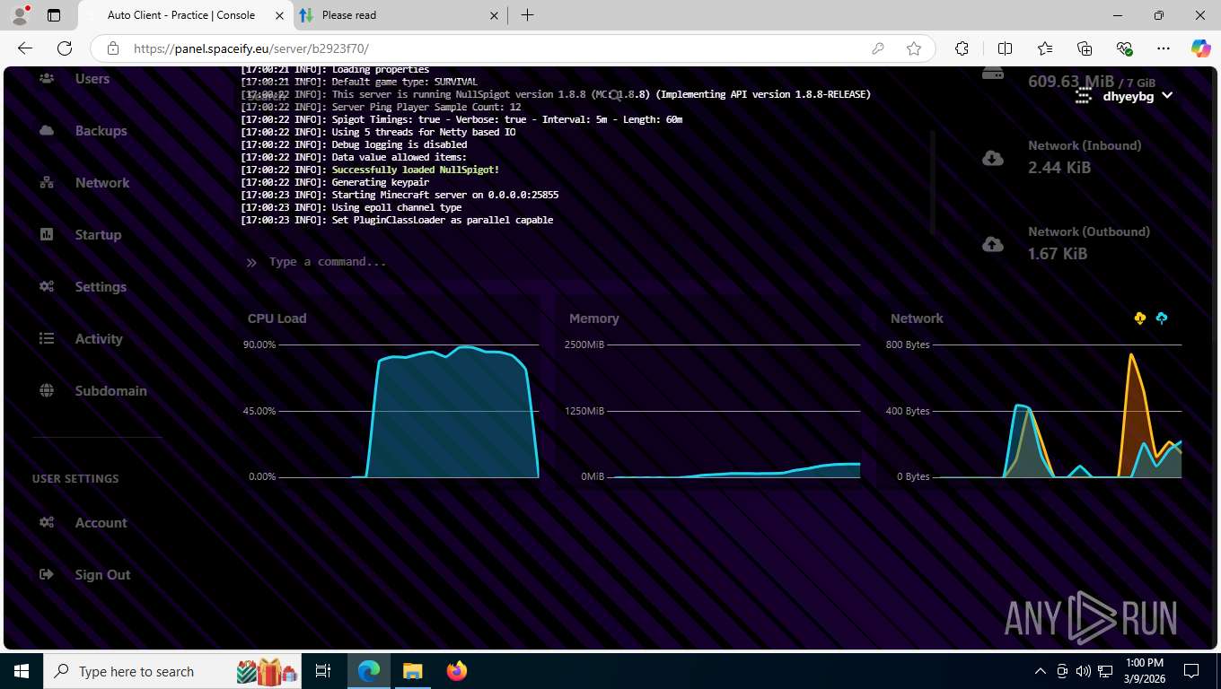The height and width of the screenshot is (689, 1221).
Task: Toggle split screen icon in Edge toolbar
Action: [1006, 49]
